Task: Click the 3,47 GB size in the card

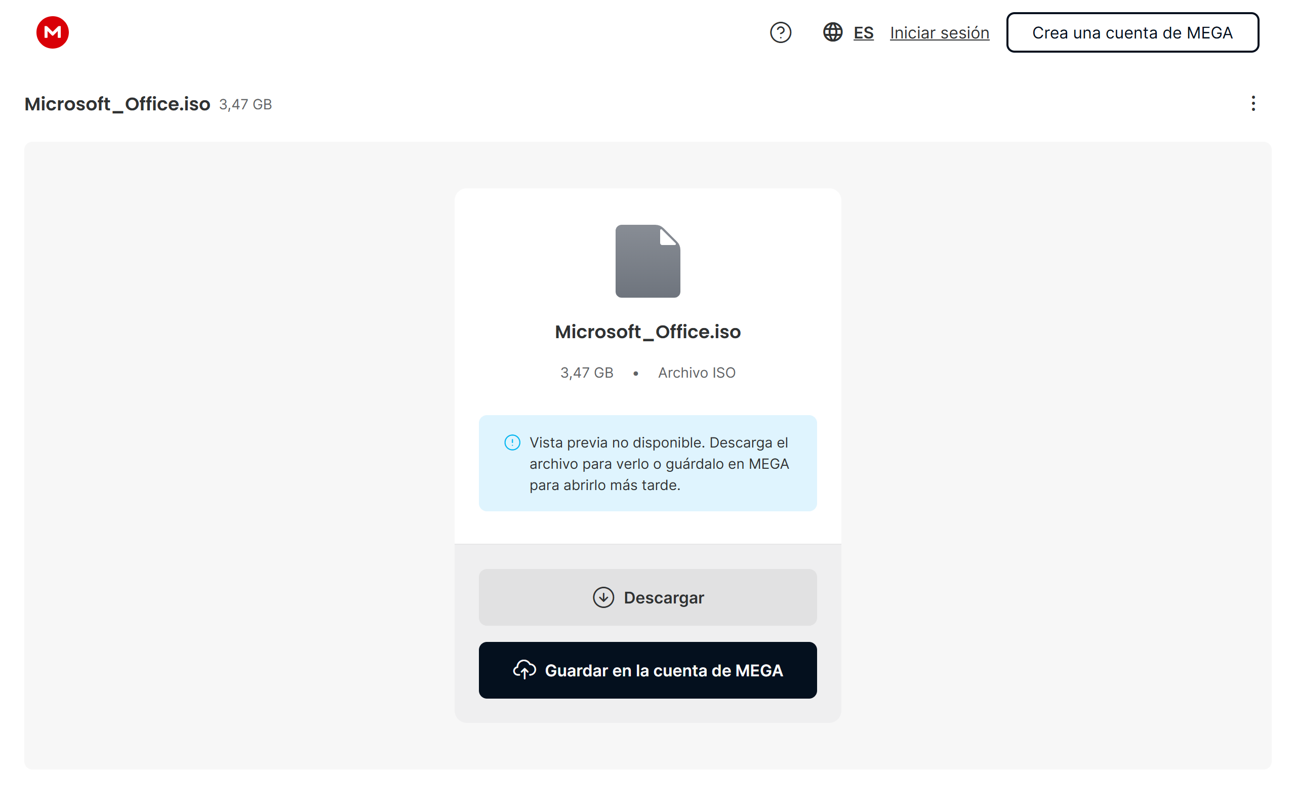Action: [x=586, y=373]
